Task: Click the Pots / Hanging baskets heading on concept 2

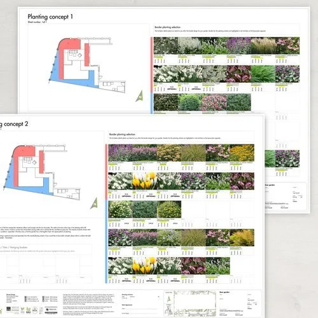Action: pyautogui.click(x=14, y=247)
